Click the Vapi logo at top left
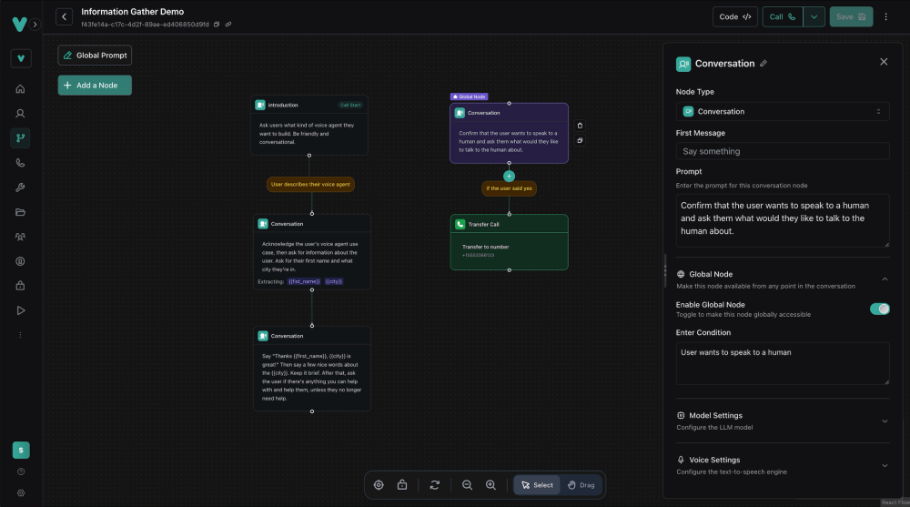The image size is (910, 507). click(x=19, y=24)
